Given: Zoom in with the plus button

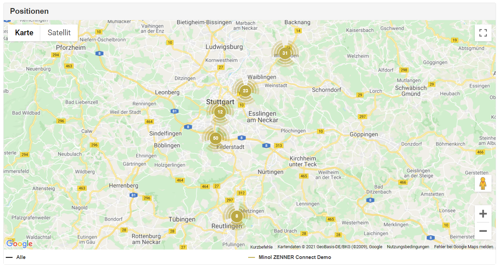Looking at the screenshot, I should tap(483, 214).
